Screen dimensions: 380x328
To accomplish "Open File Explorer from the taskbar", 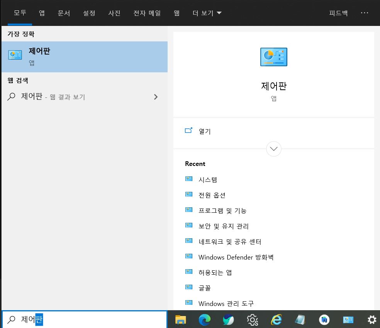I will click(181, 319).
